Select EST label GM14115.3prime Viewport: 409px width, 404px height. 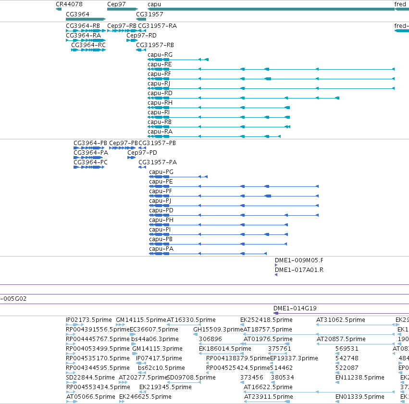coord(157,349)
